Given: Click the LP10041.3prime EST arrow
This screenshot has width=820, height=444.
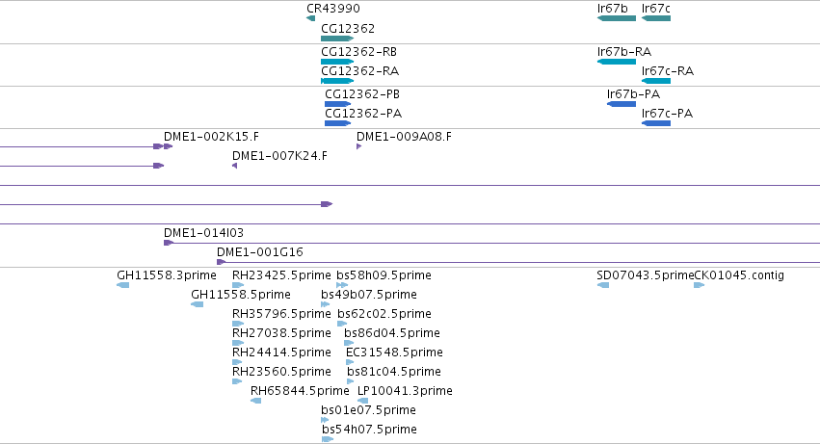Looking at the screenshot, I should 363,401.
